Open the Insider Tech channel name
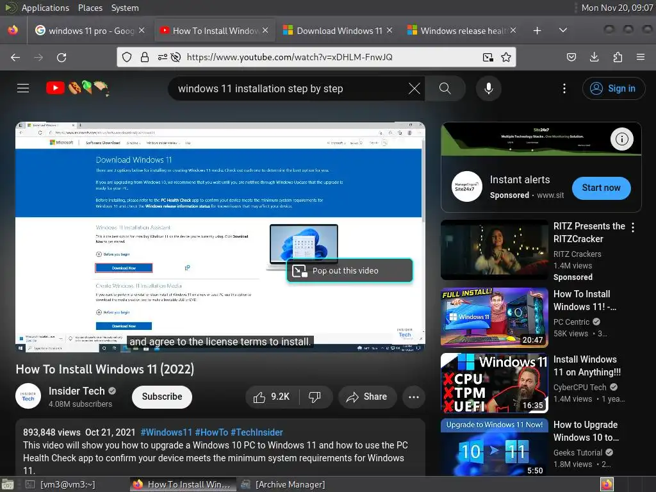Viewport: 656px width, 492px height. 77,391
